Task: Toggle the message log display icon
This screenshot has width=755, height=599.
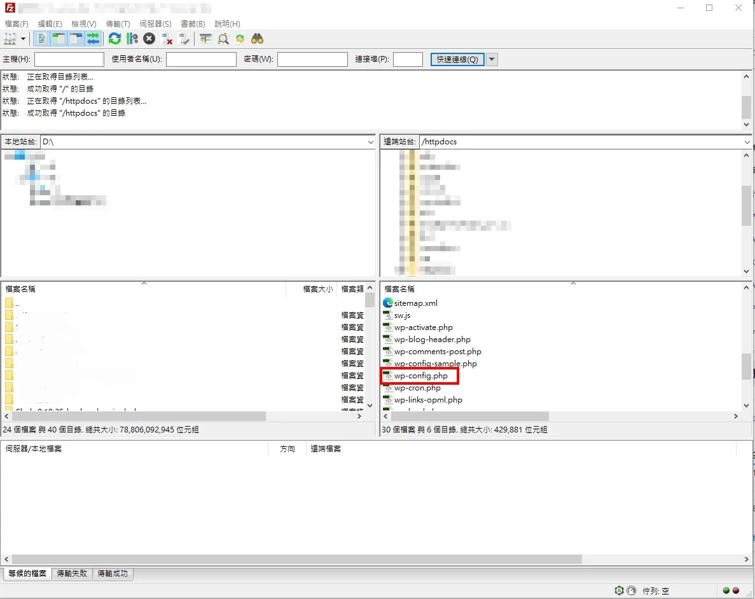Action: (42, 39)
